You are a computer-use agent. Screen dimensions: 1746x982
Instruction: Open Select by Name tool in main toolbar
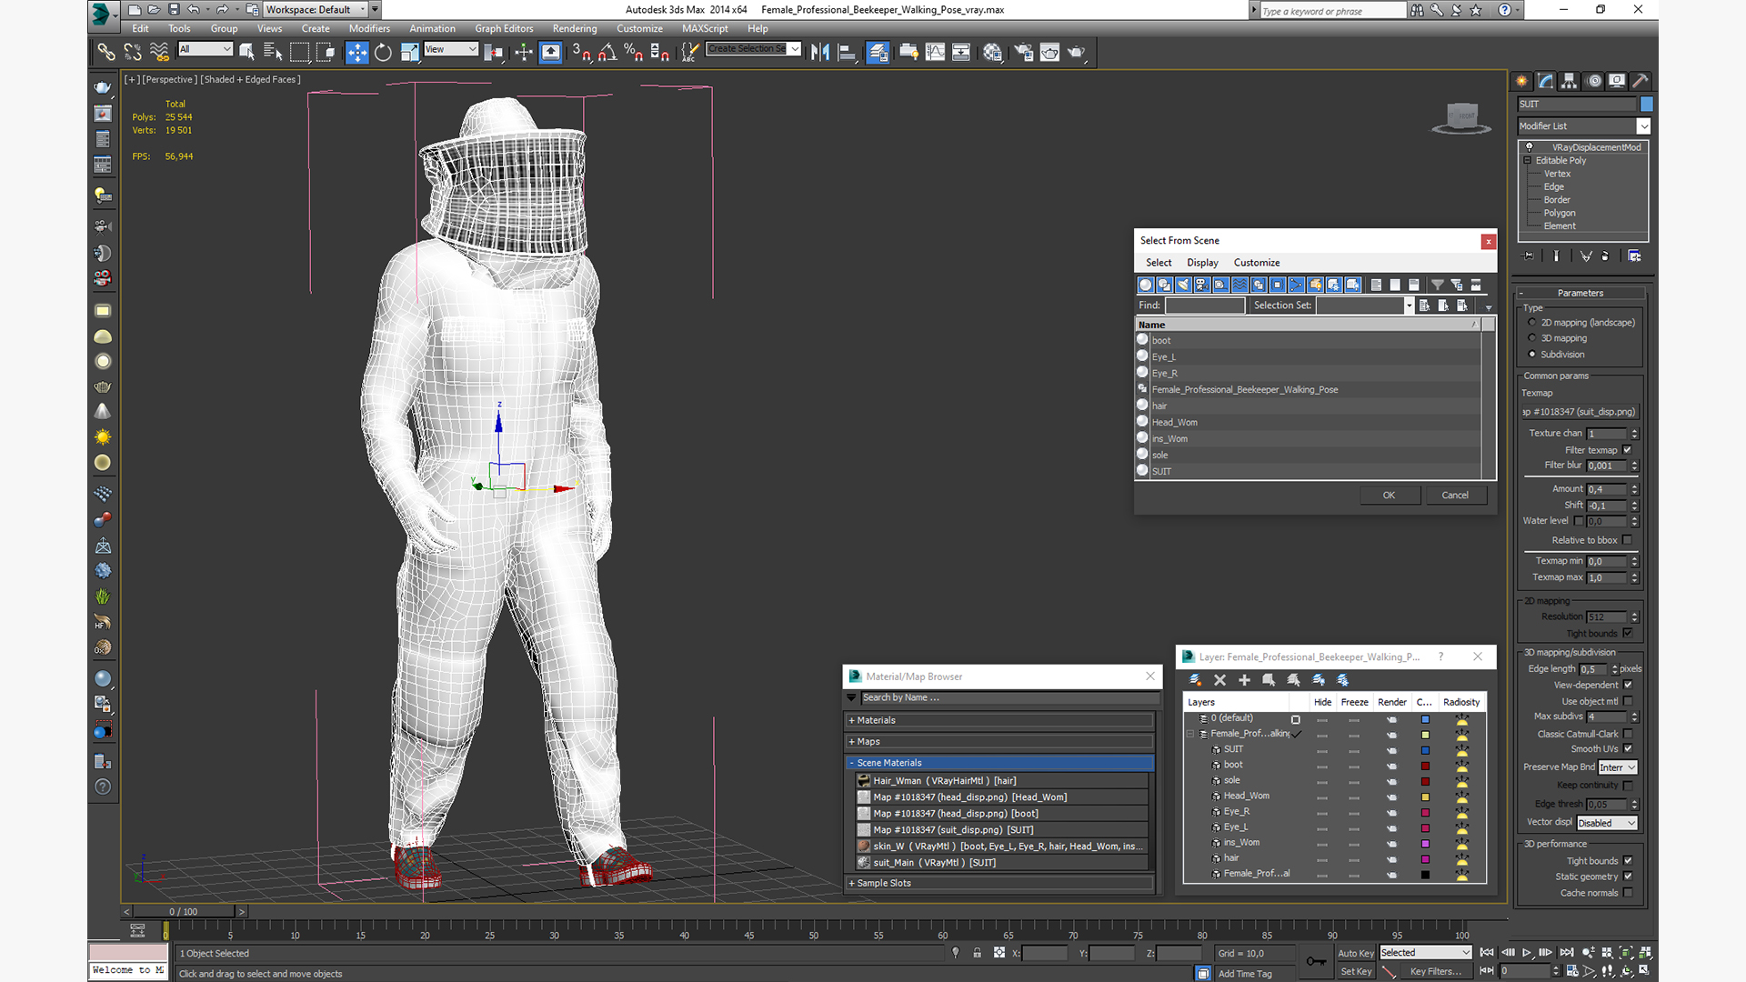273,53
